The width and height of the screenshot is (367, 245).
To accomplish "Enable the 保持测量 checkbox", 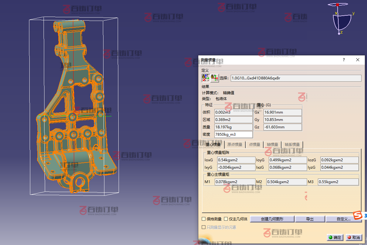I will [x=204, y=219].
